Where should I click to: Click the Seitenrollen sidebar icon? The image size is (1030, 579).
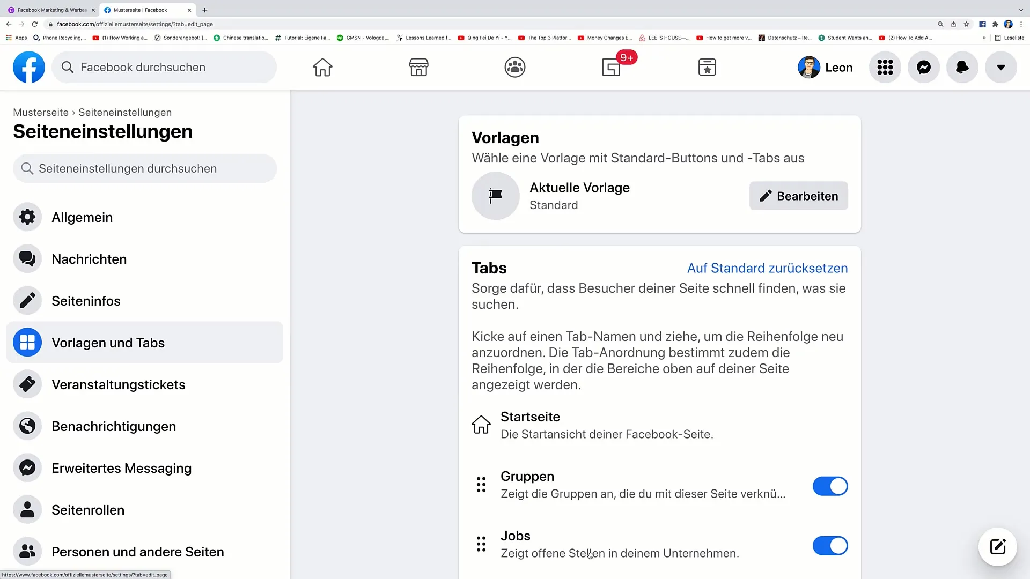(27, 509)
